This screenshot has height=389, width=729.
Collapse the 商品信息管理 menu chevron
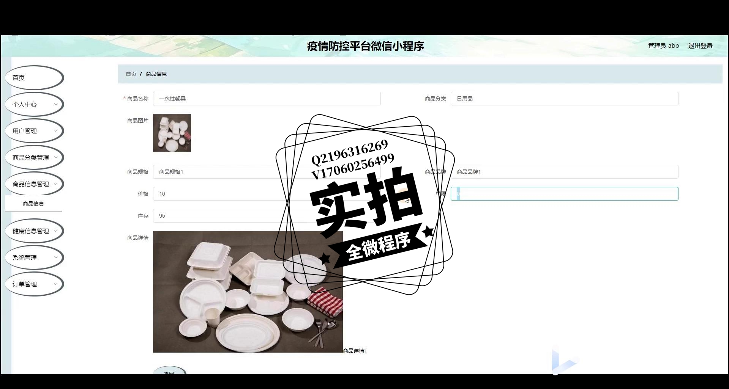tap(56, 184)
